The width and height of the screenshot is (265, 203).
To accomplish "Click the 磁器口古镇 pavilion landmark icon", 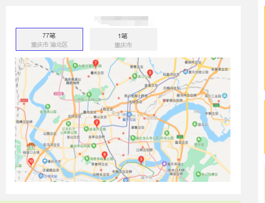I will [31, 146].
